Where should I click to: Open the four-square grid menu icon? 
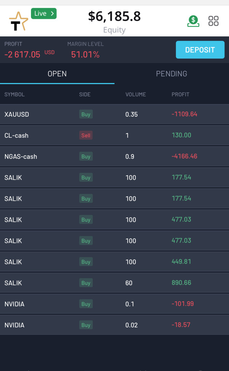tap(213, 21)
